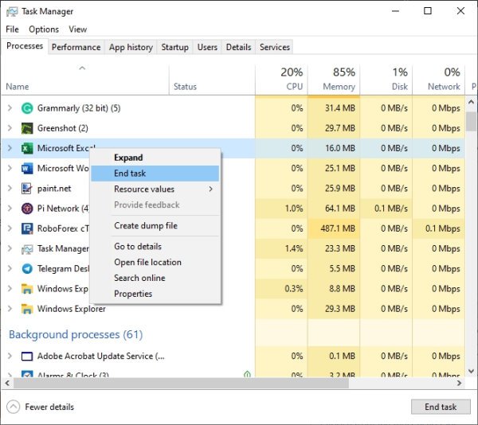This screenshot has width=478, height=425.
Task: Expand the Grammarly process group
Action: (10, 108)
